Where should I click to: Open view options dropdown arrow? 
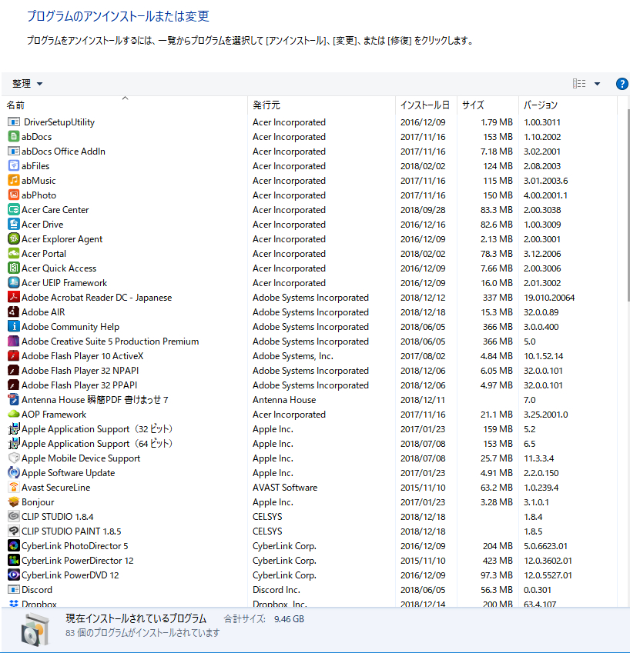tap(597, 84)
